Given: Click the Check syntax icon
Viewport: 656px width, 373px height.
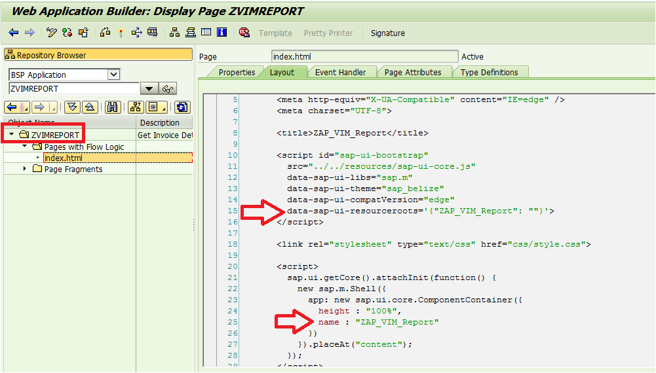Looking at the screenshot, I should point(105,33).
